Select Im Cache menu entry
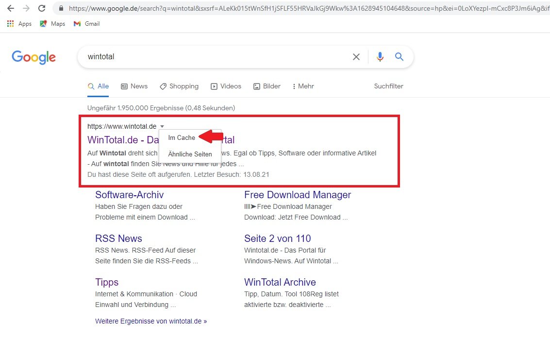 (x=182, y=137)
